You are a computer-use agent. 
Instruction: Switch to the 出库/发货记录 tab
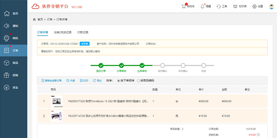point(62,32)
